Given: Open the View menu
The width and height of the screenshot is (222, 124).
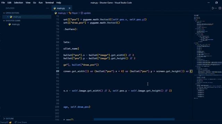Looking at the screenshot, I should point(28,3).
